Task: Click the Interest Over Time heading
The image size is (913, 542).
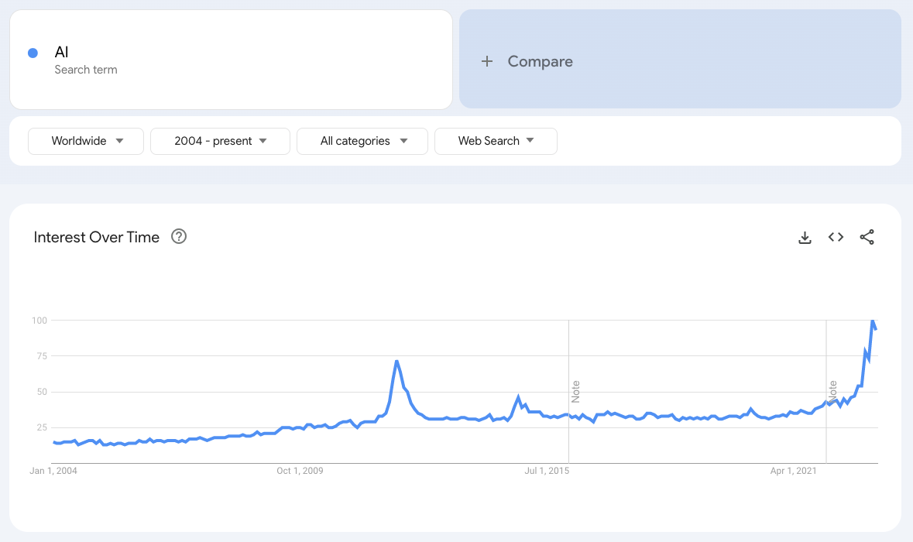Action: point(97,237)
